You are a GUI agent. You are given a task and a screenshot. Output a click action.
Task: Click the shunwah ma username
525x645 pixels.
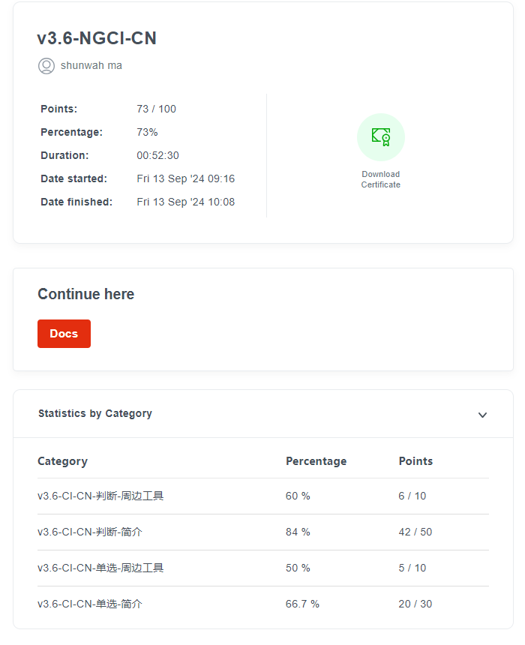(x=91, y=66)
